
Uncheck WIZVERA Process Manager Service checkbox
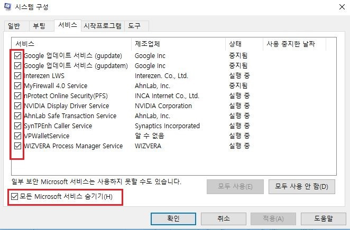point(17,146)
